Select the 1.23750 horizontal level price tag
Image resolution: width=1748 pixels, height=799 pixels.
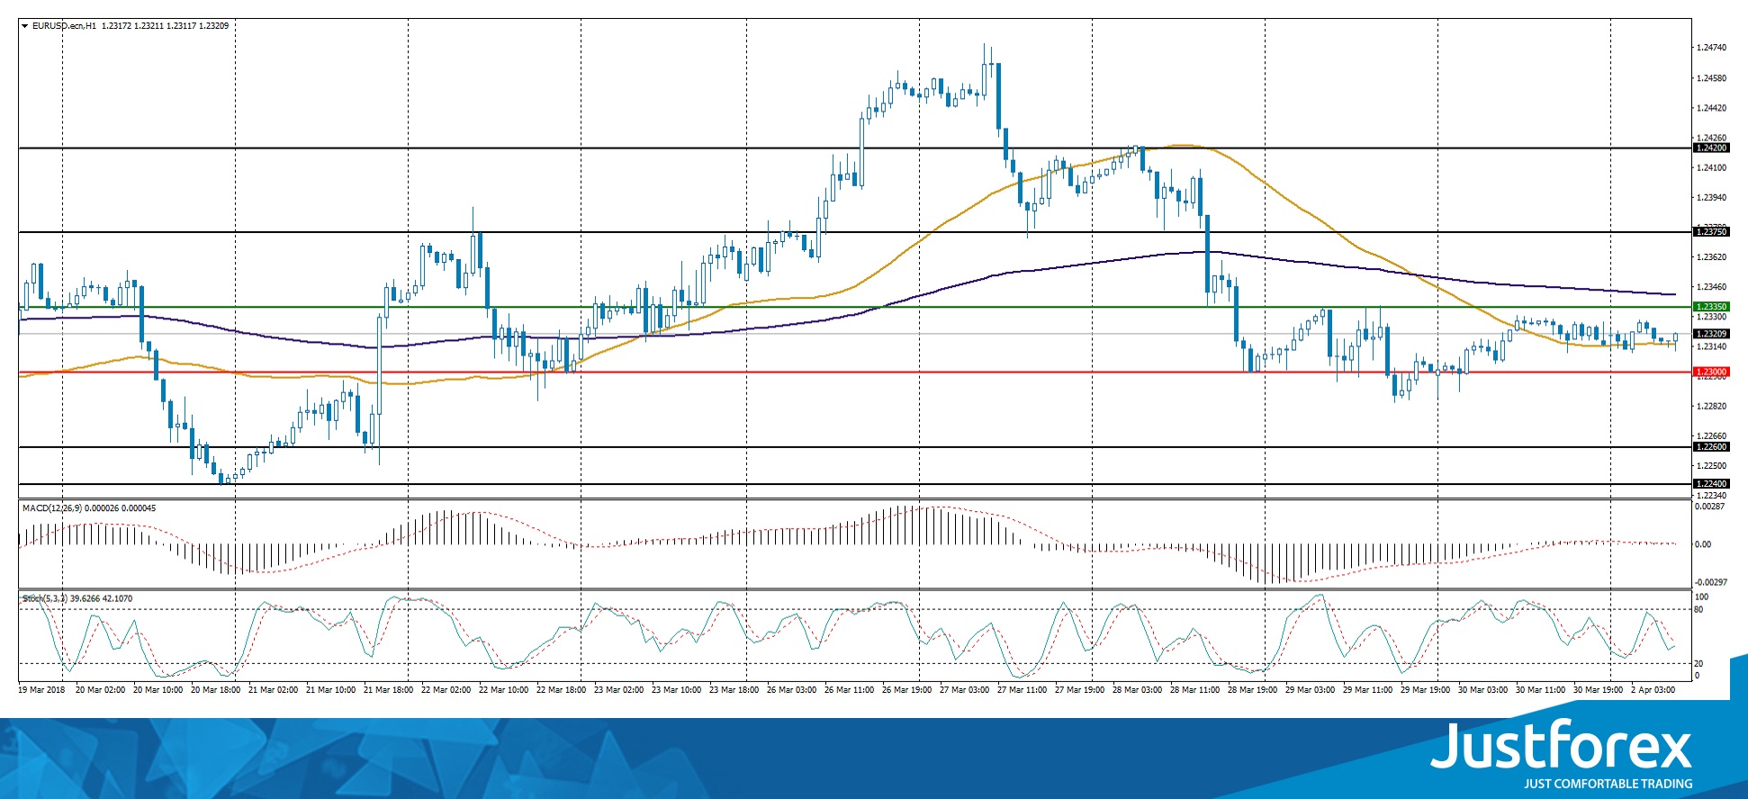pos(1711,232)
